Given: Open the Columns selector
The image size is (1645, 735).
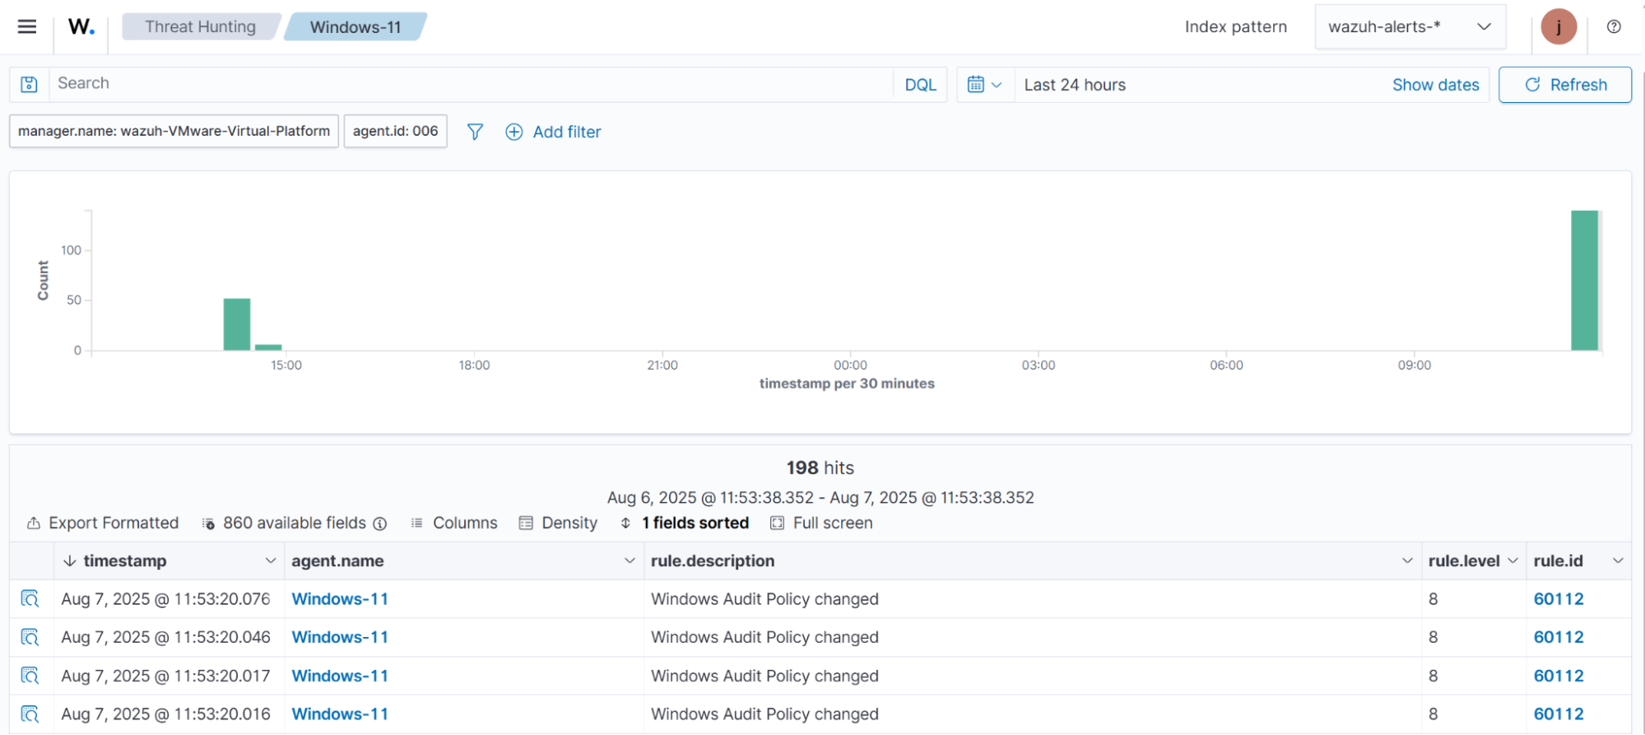Looking at the screenshot, I should tap(454, 523).
